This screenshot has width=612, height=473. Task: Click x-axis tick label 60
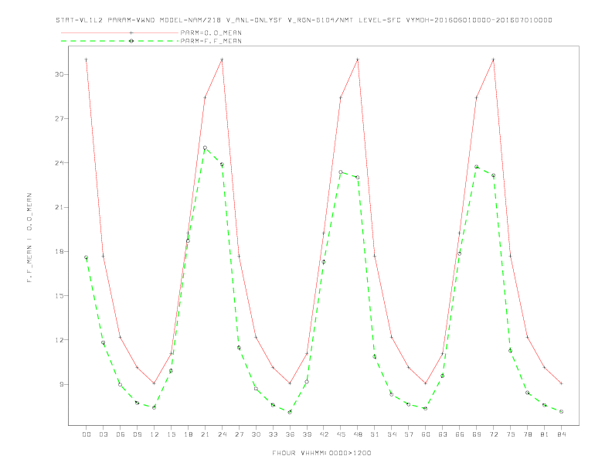[x=426, y=434]
